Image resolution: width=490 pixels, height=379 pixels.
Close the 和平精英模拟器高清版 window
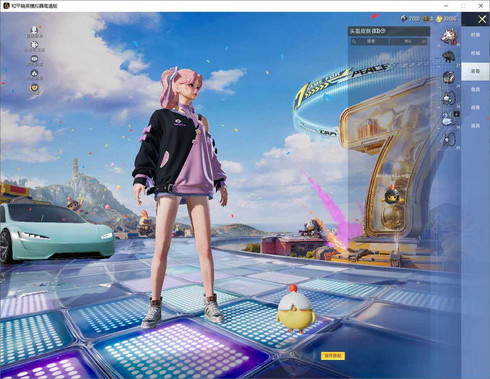pos(481,6)
